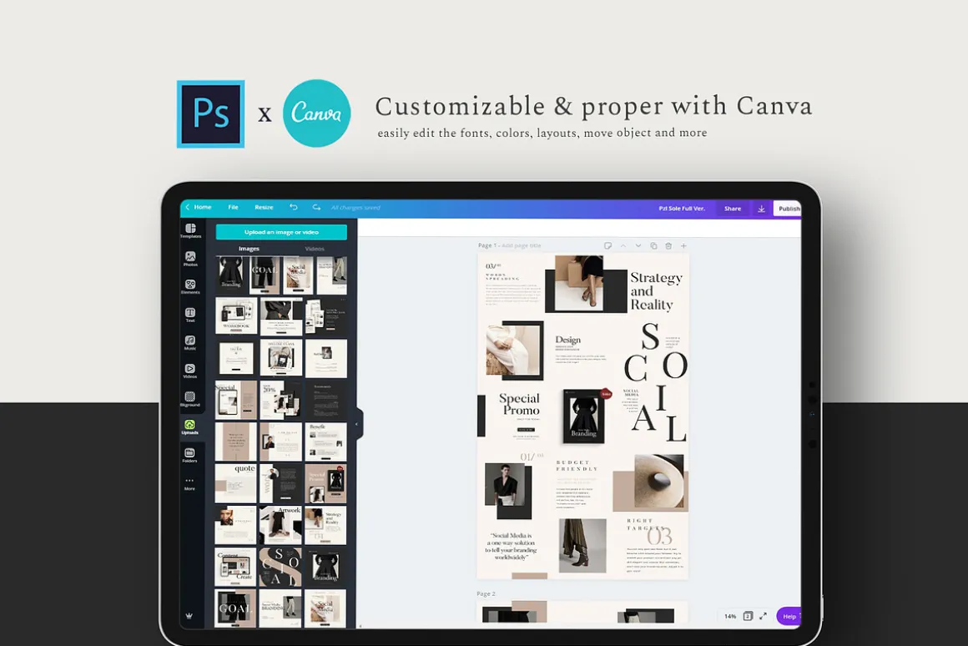Click the BUDGET FRIENDLY text on canvas
This screenshot has width=968, height=646.
(577, 465)
